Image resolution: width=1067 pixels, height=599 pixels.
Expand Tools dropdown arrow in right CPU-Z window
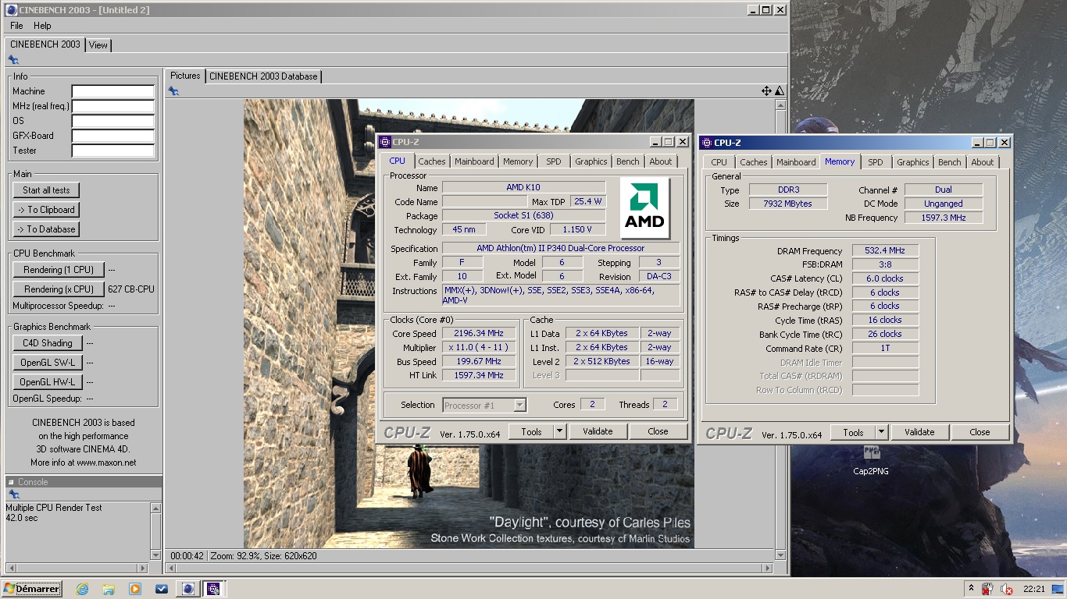[x=881, y=432]
